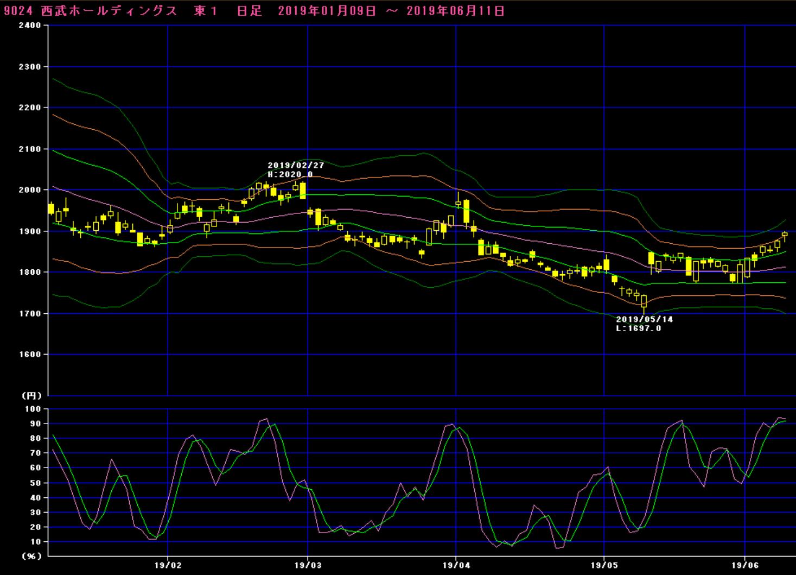Click the tall yellow candle at the February high

pos(303,191)
